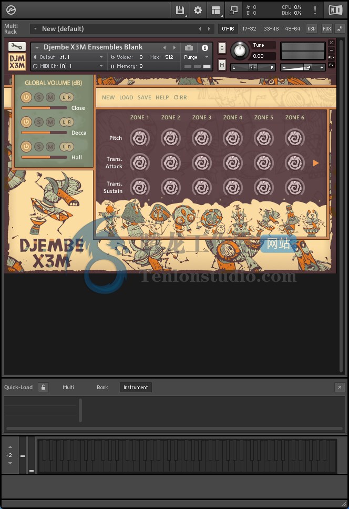Image resolution: width=349 pixels, height=509 pixels.
Task: Click the rack minimize arrows icon
Action: tap(340, 28)
